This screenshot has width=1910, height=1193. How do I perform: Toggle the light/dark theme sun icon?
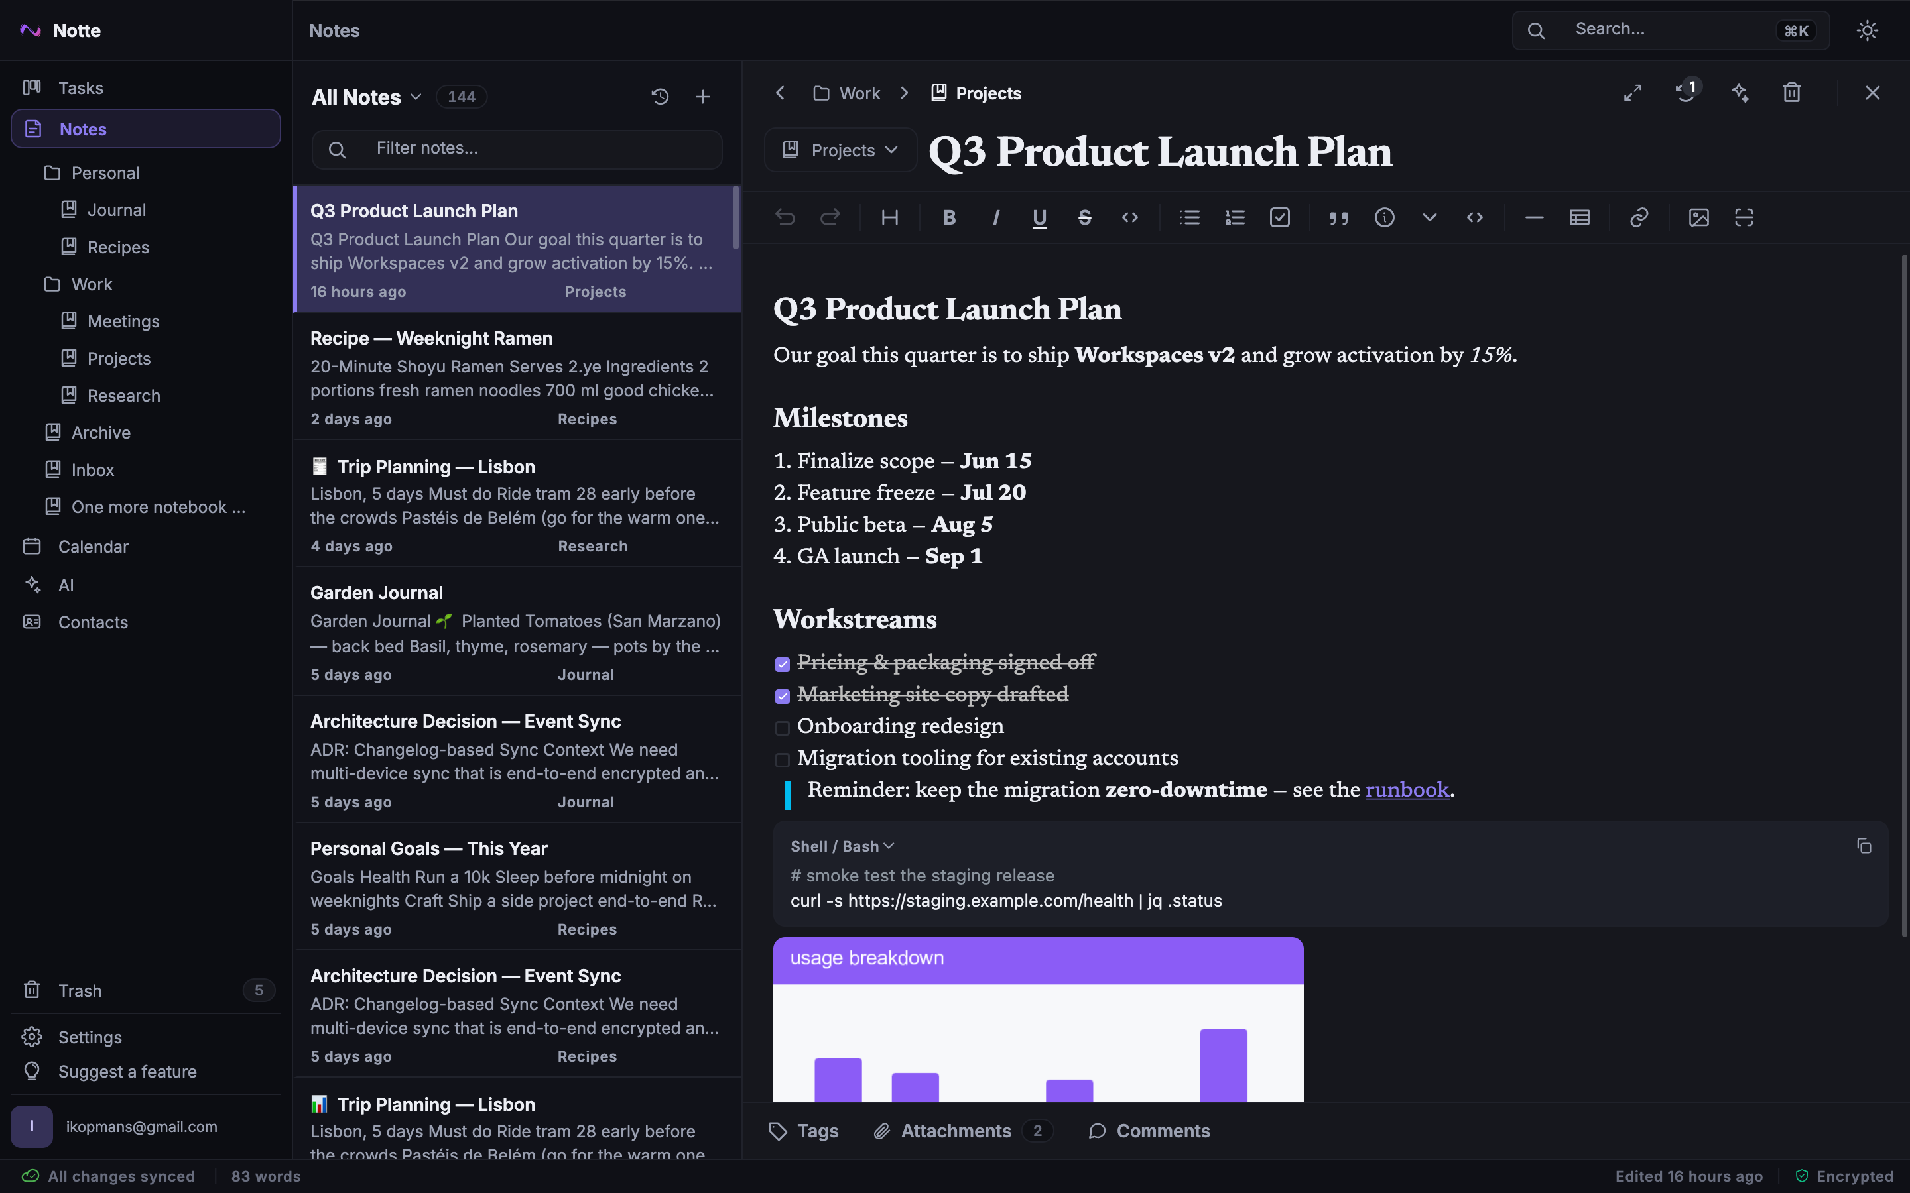point(1867,30)
